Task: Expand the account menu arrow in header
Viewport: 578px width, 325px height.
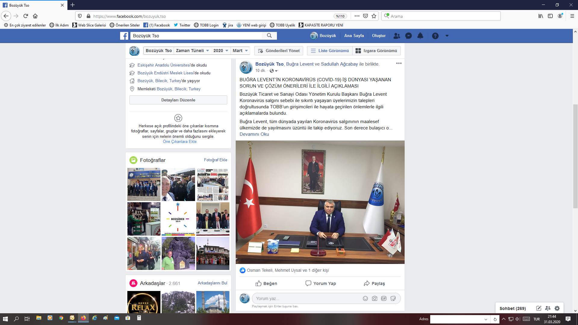Action: (x=447, y=36)
